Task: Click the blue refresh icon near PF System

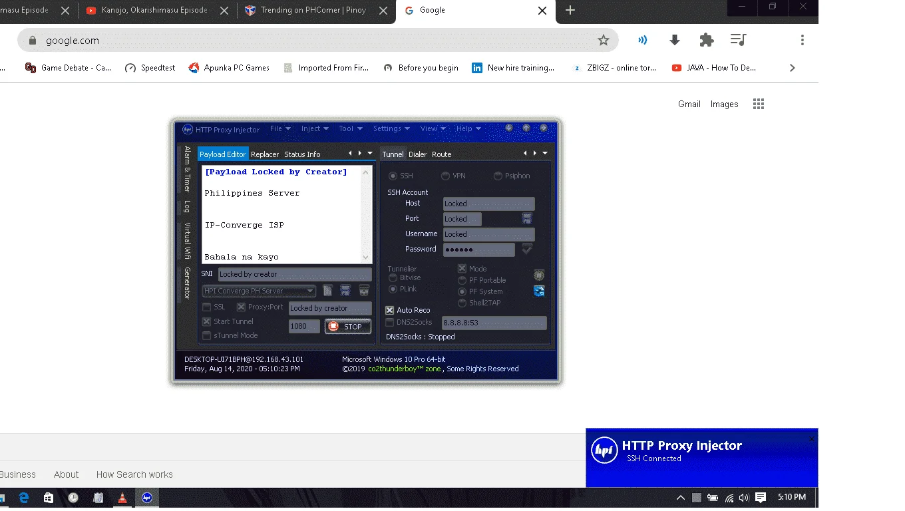Action: coord(539,291)
